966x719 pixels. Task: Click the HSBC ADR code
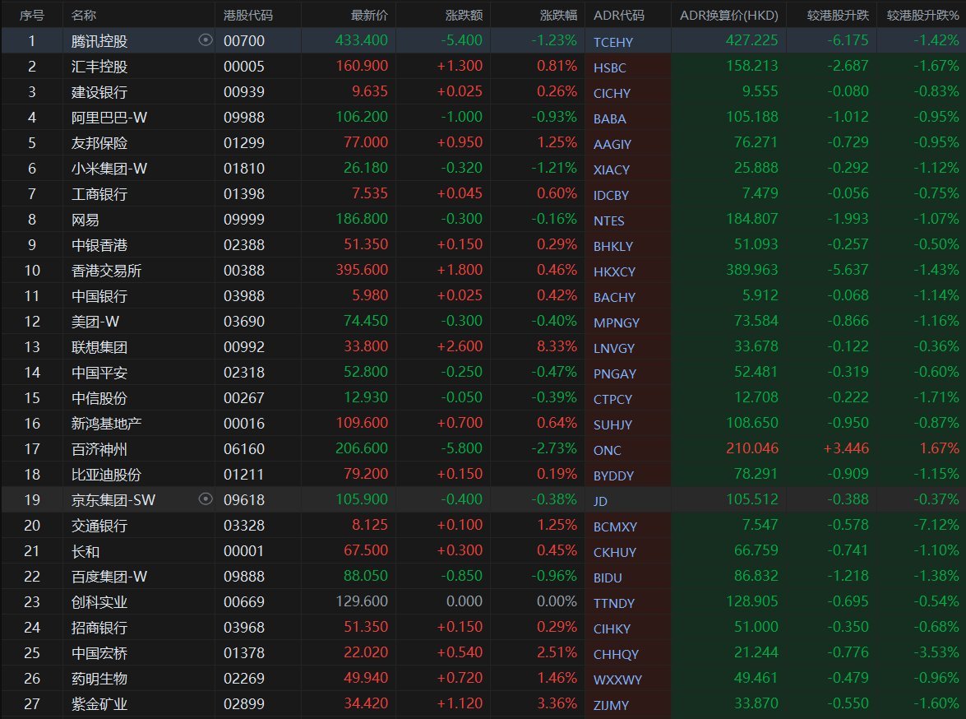click(x=609, y=67)
